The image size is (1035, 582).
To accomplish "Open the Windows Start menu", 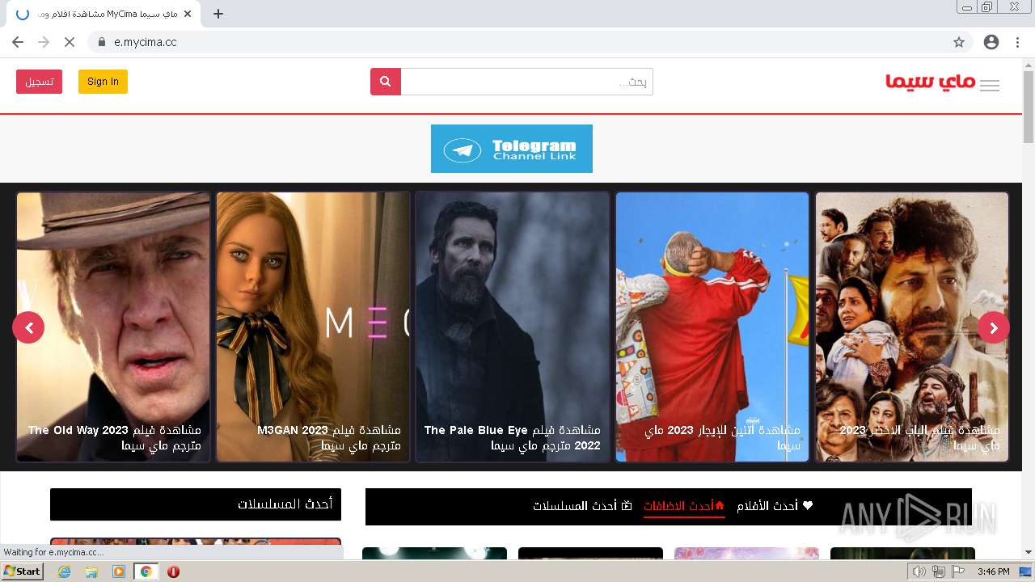I will coord(22,571).
